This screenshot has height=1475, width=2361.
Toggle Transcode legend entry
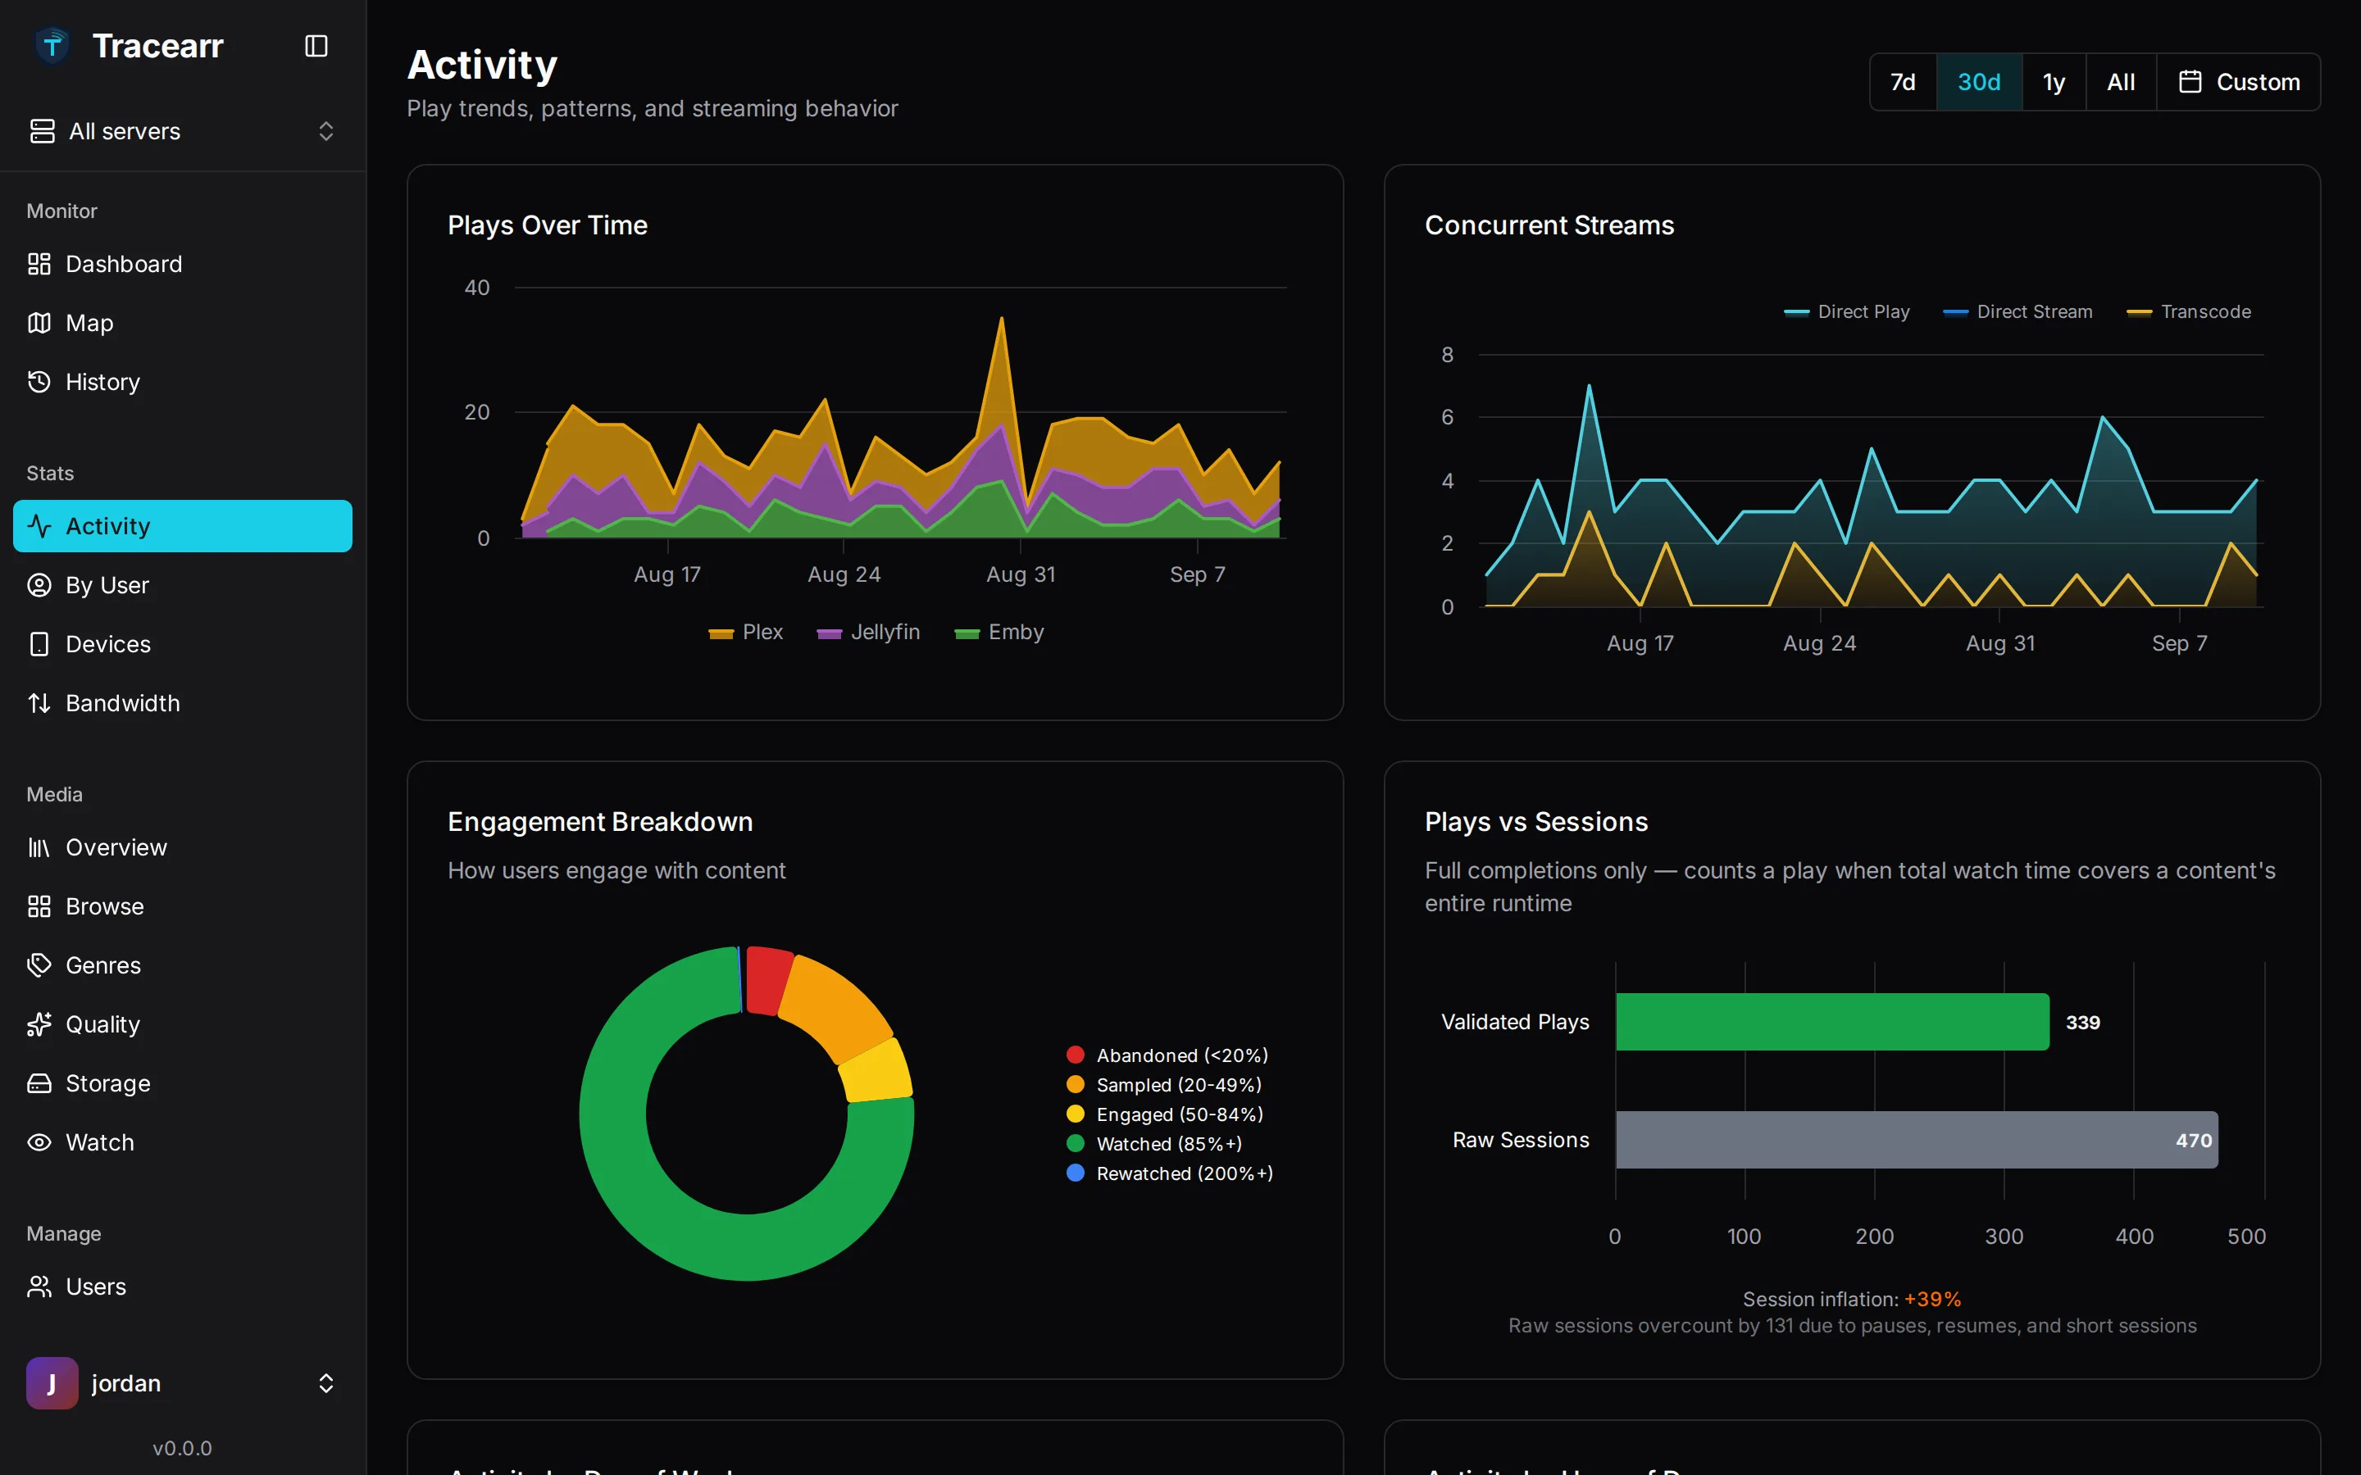(2188, 312)
